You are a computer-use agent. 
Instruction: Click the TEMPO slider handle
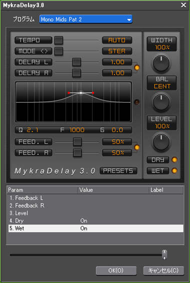click(58, 40)
